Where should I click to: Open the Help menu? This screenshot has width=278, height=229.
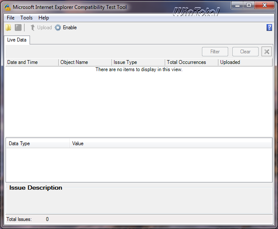click(x=44, y=18)
